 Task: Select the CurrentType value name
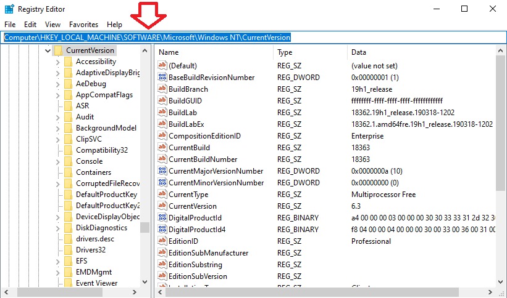[x=188, y=195]
